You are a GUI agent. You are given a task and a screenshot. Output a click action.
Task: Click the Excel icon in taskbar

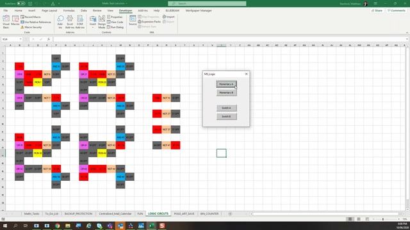tap(152, 226)
